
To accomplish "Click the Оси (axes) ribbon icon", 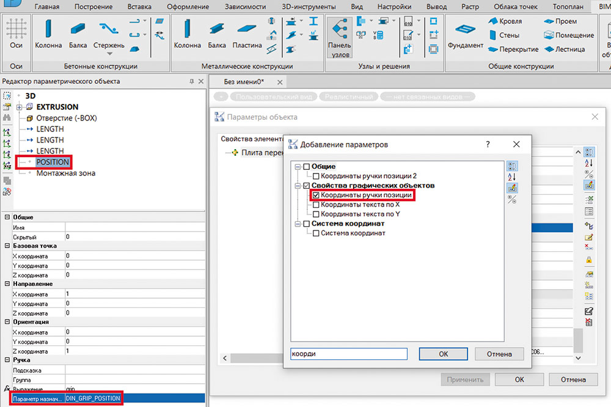I will 16,33.
